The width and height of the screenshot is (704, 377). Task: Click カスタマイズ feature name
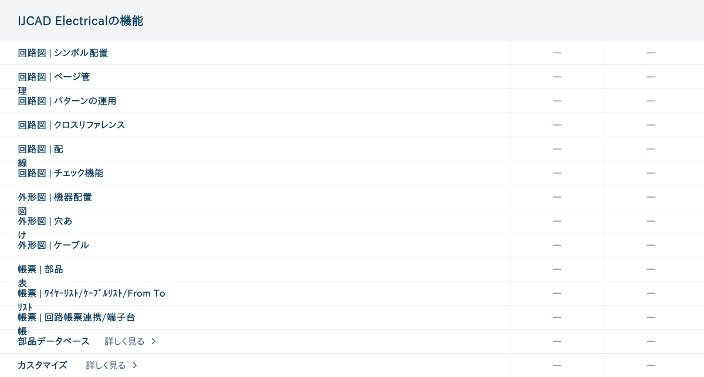tap(42, 365)
